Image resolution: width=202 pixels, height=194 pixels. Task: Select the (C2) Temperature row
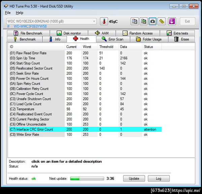click(86, 109)
